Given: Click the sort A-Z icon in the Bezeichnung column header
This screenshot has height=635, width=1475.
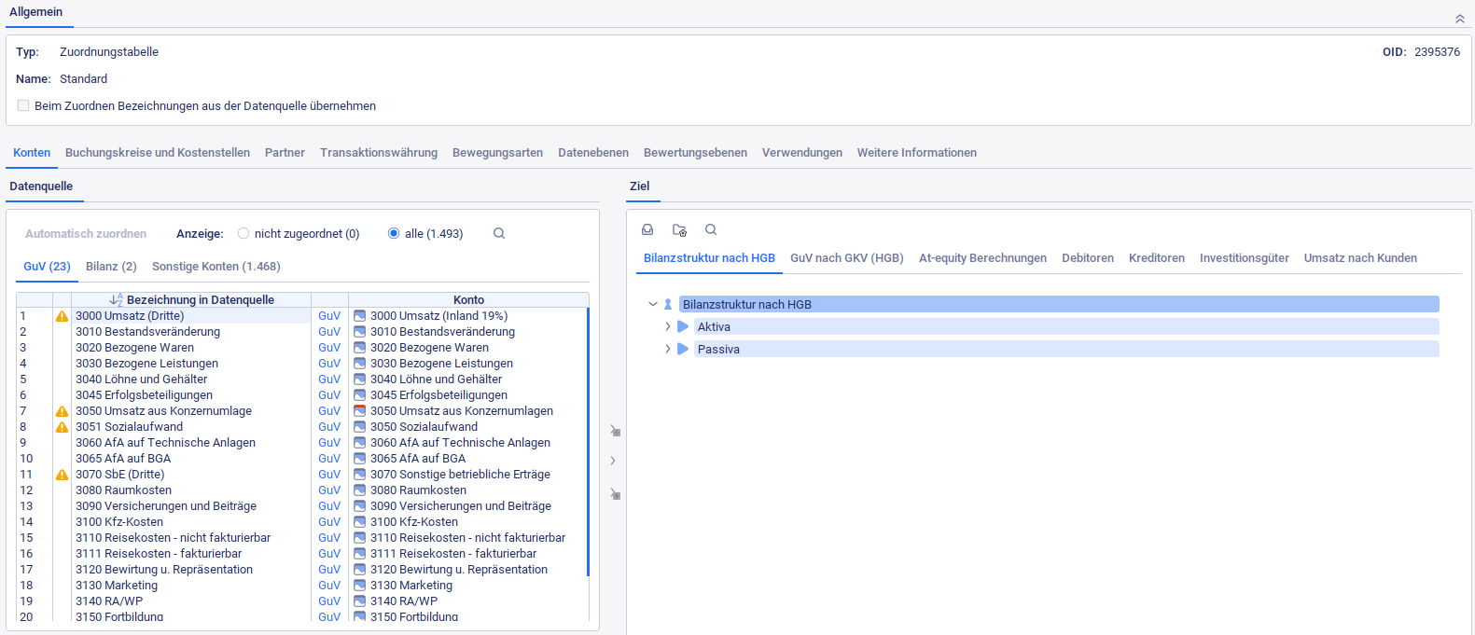Looking at the screenshot, I should coord(116,299).
